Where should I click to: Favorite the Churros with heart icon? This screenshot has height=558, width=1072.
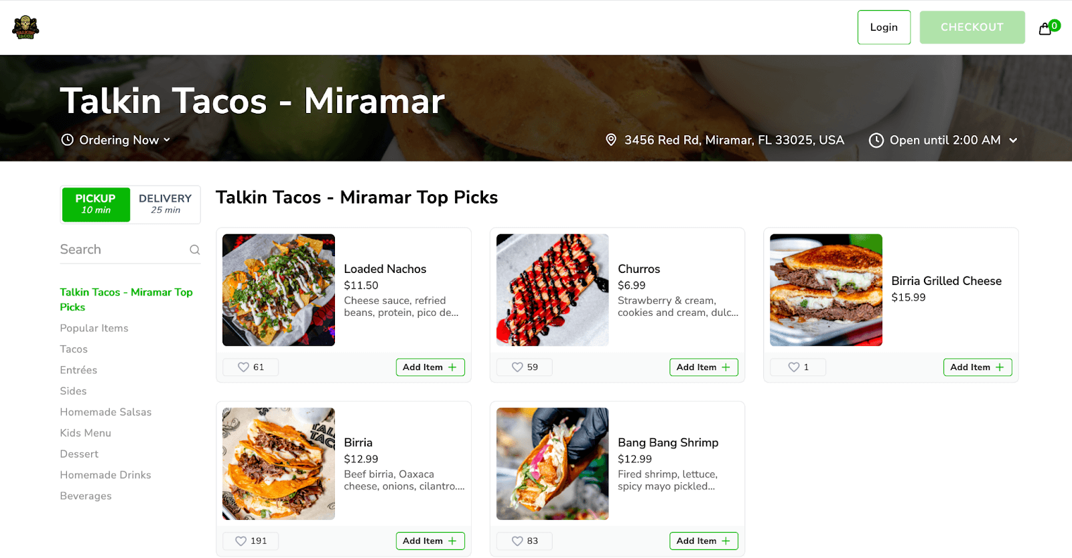point(517,367)
